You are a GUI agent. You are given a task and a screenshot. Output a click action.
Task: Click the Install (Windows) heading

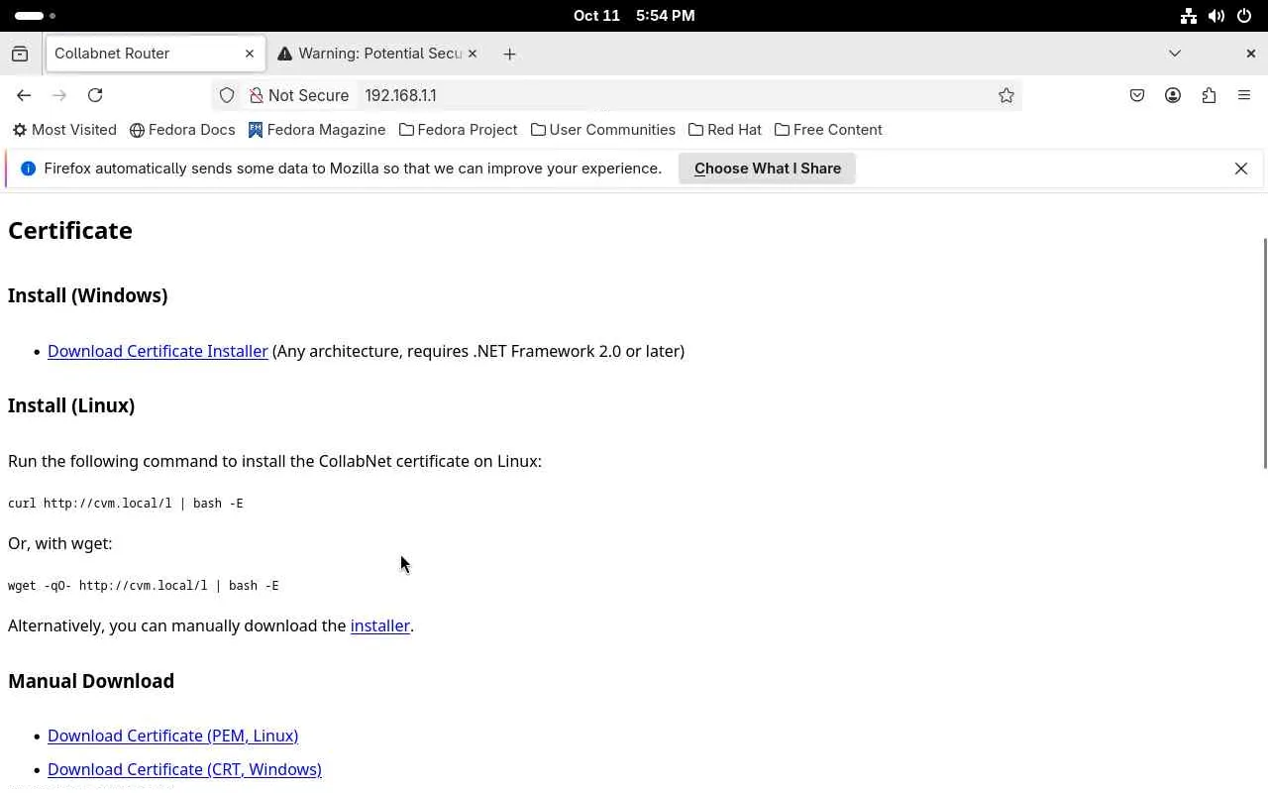[88, 295]
